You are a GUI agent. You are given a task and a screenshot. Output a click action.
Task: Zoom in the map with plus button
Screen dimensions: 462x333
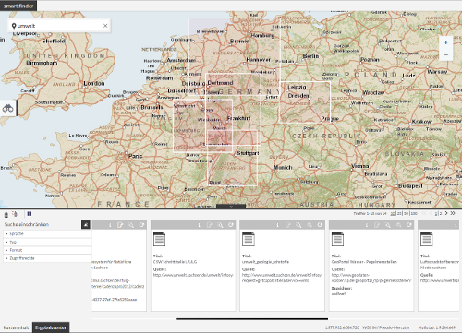(x=446, y=42)
